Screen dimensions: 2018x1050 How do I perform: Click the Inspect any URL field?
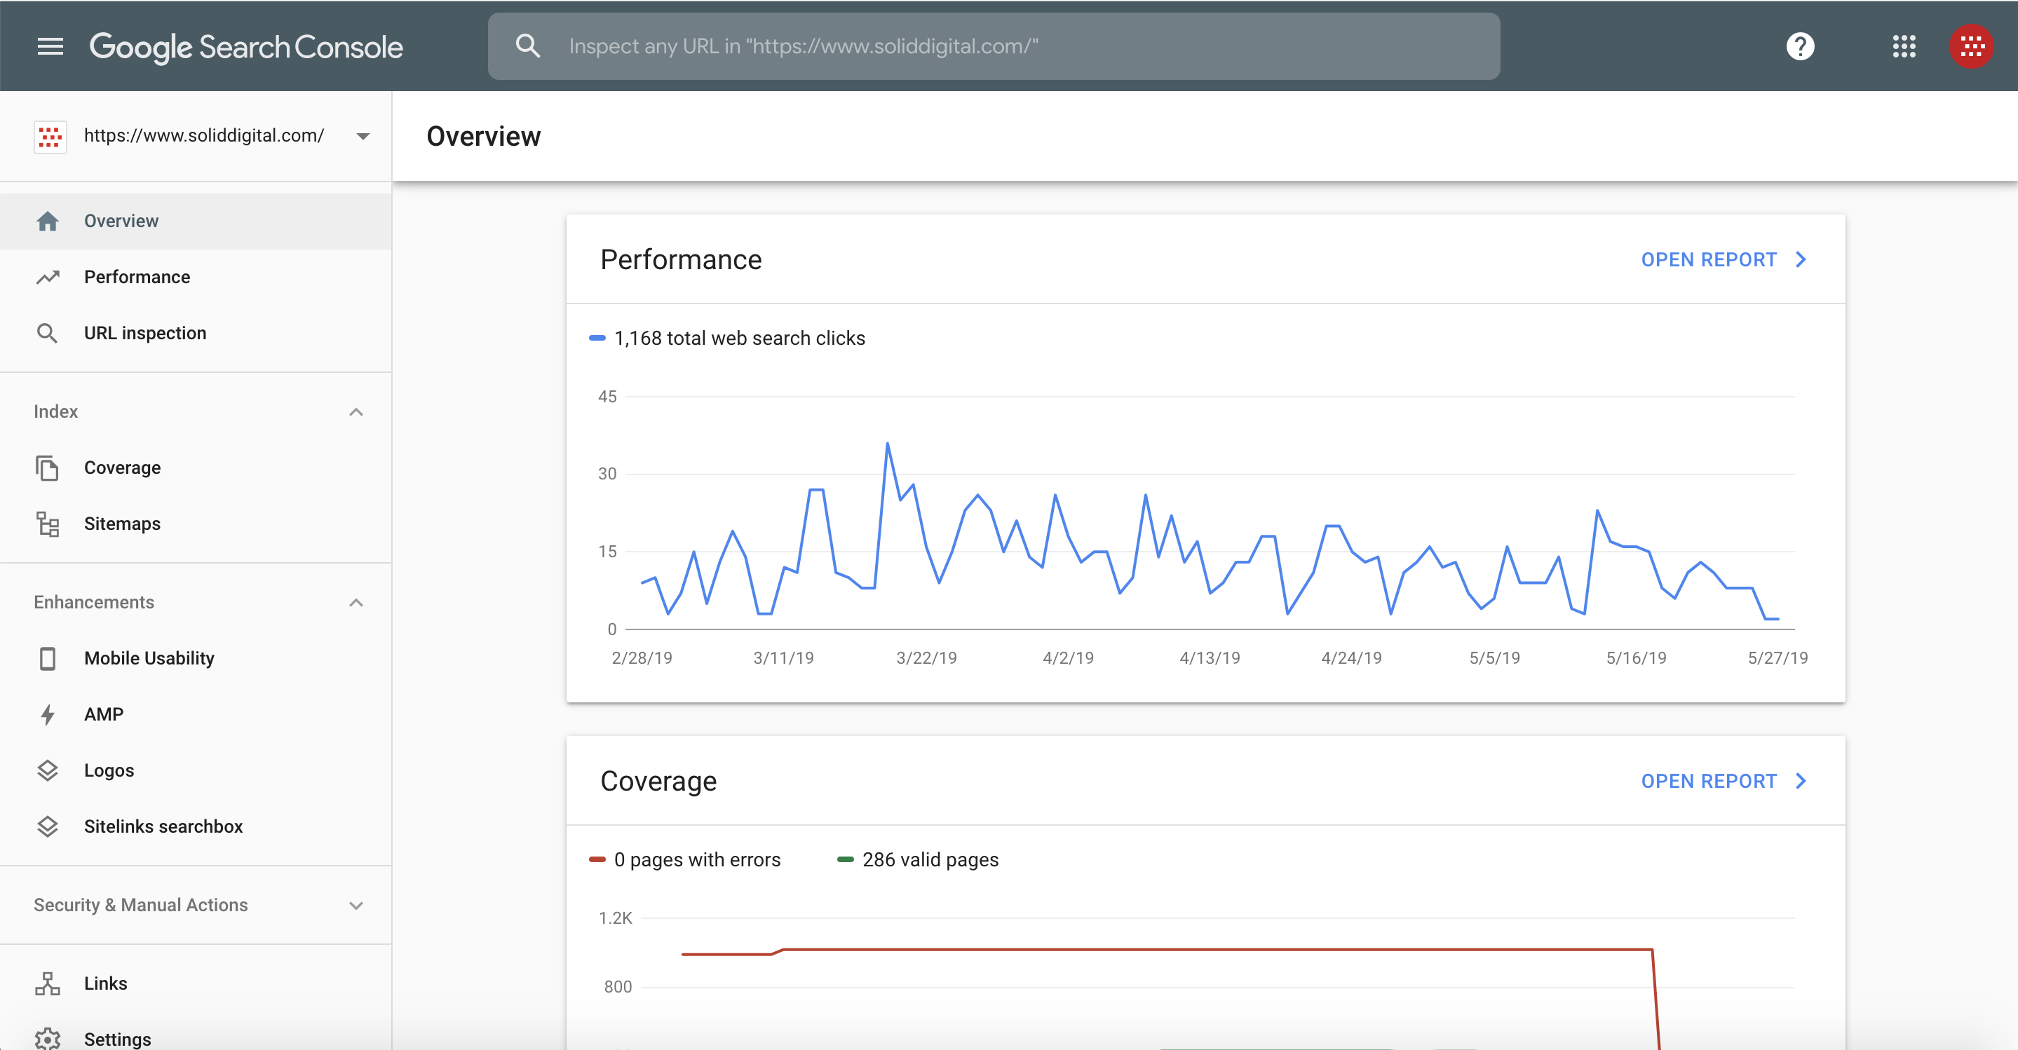[x=994, y=46]
